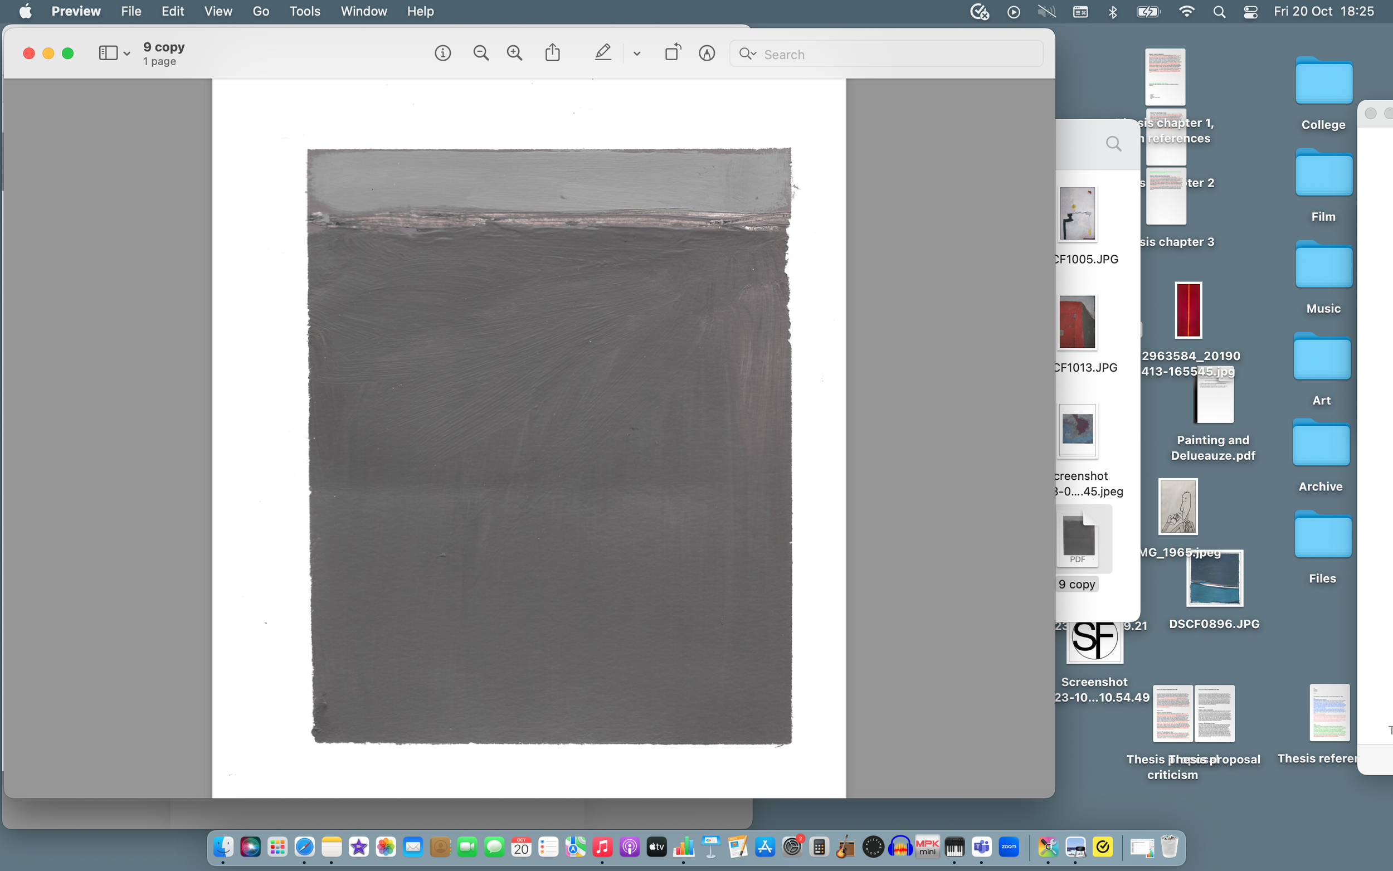Open the highlight color dropdown arrow
Image resolution: width=1393 pixels, height=871 pixels.
pos(636,53)
